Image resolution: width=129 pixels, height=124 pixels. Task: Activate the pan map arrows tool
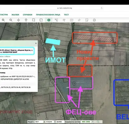point(18,20)
